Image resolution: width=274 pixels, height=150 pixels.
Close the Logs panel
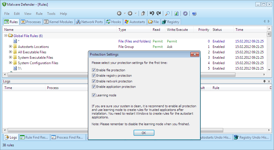[269, 81]
